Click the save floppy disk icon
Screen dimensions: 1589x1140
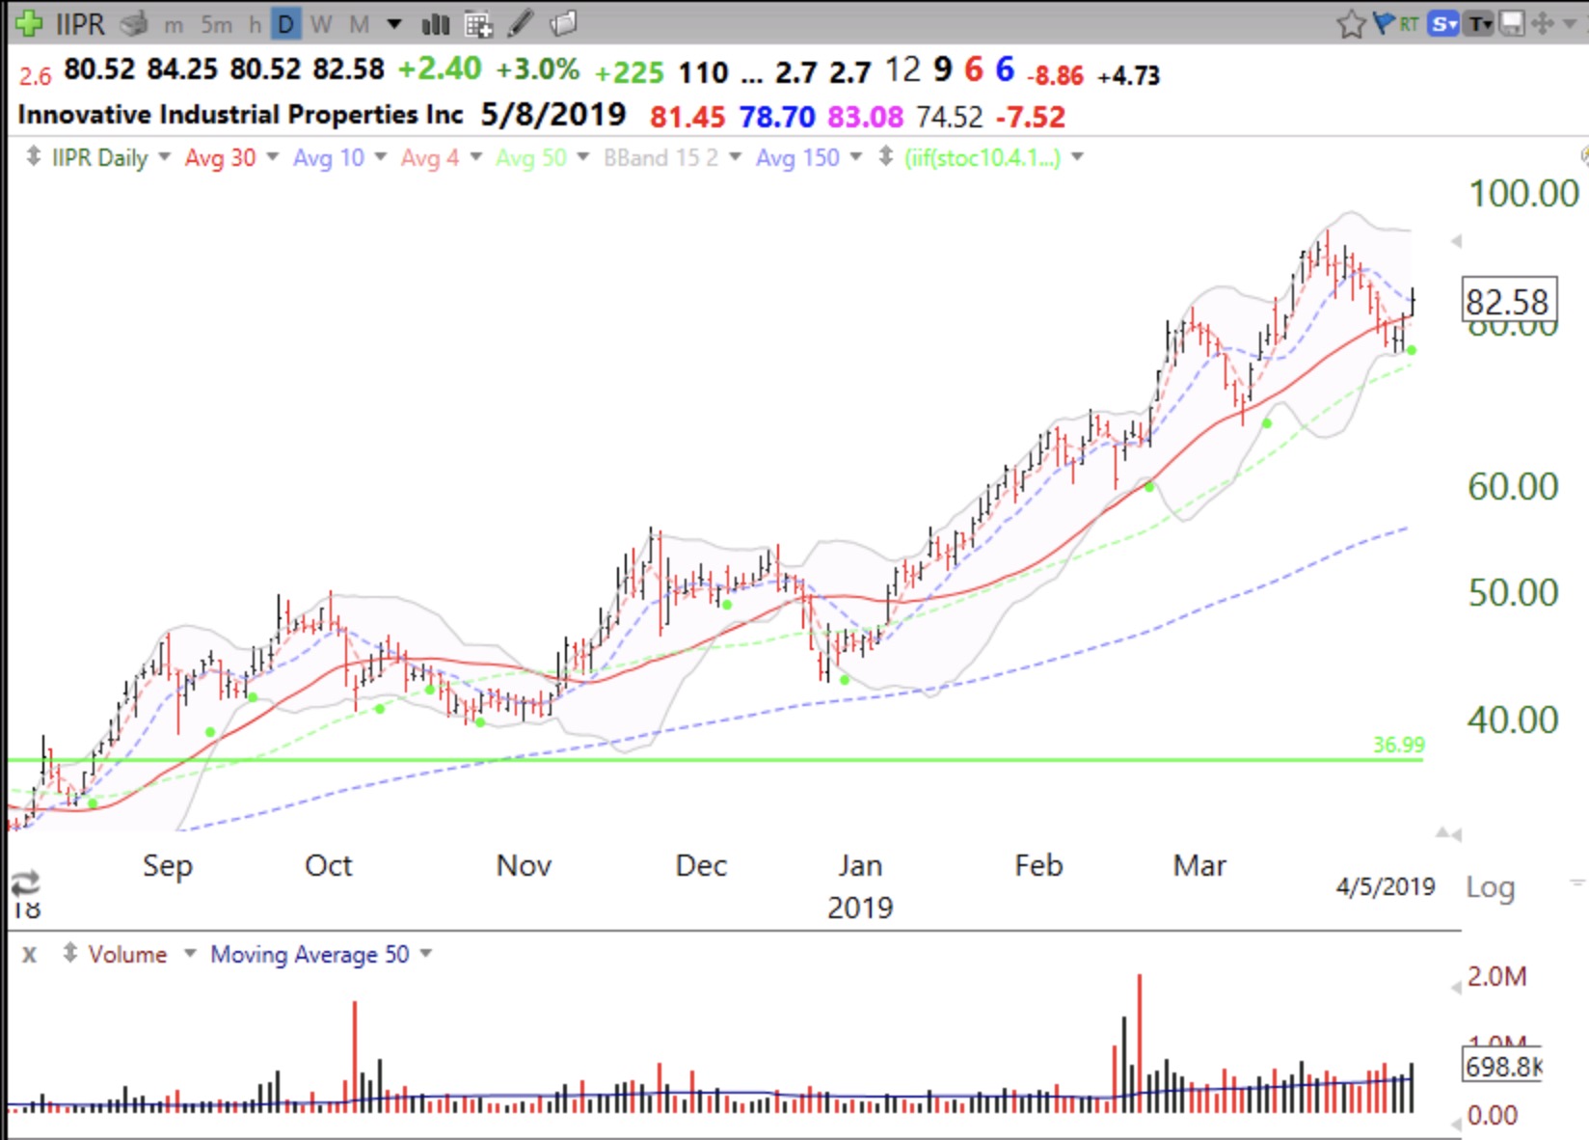(1512, 23)
